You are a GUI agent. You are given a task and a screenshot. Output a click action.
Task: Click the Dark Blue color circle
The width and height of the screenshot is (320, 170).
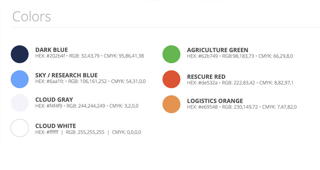(20, 54)
